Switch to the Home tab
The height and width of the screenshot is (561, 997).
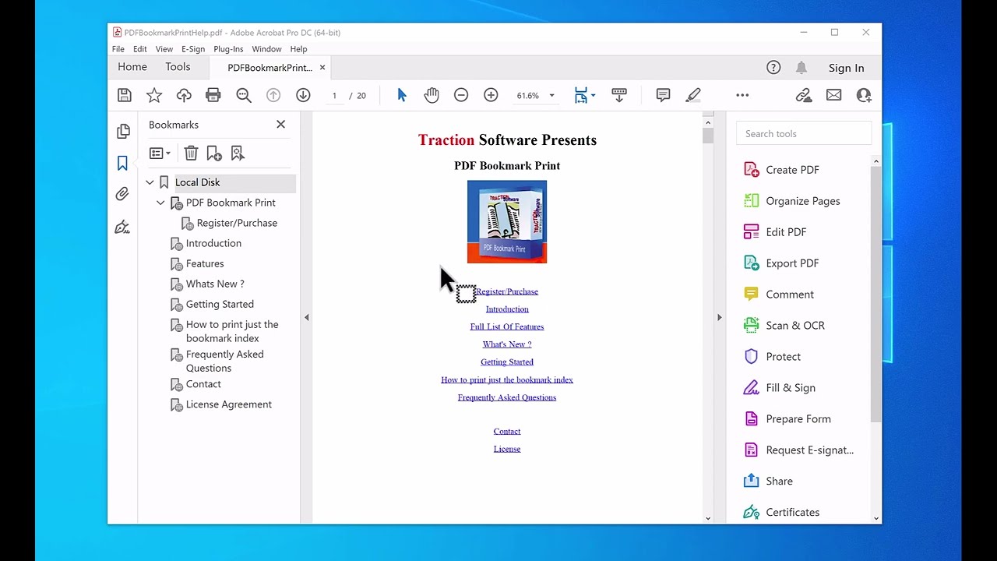click(132, 67)
